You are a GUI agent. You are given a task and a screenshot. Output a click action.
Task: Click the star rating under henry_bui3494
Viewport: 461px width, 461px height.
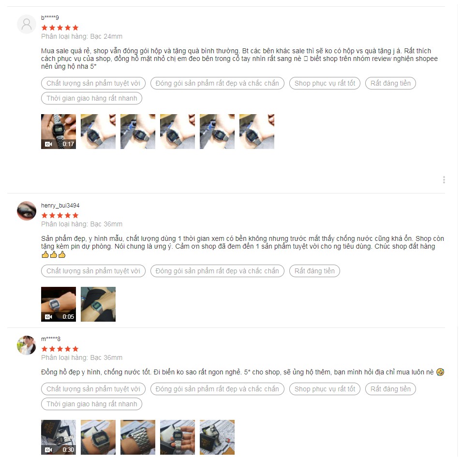[60, 215]
